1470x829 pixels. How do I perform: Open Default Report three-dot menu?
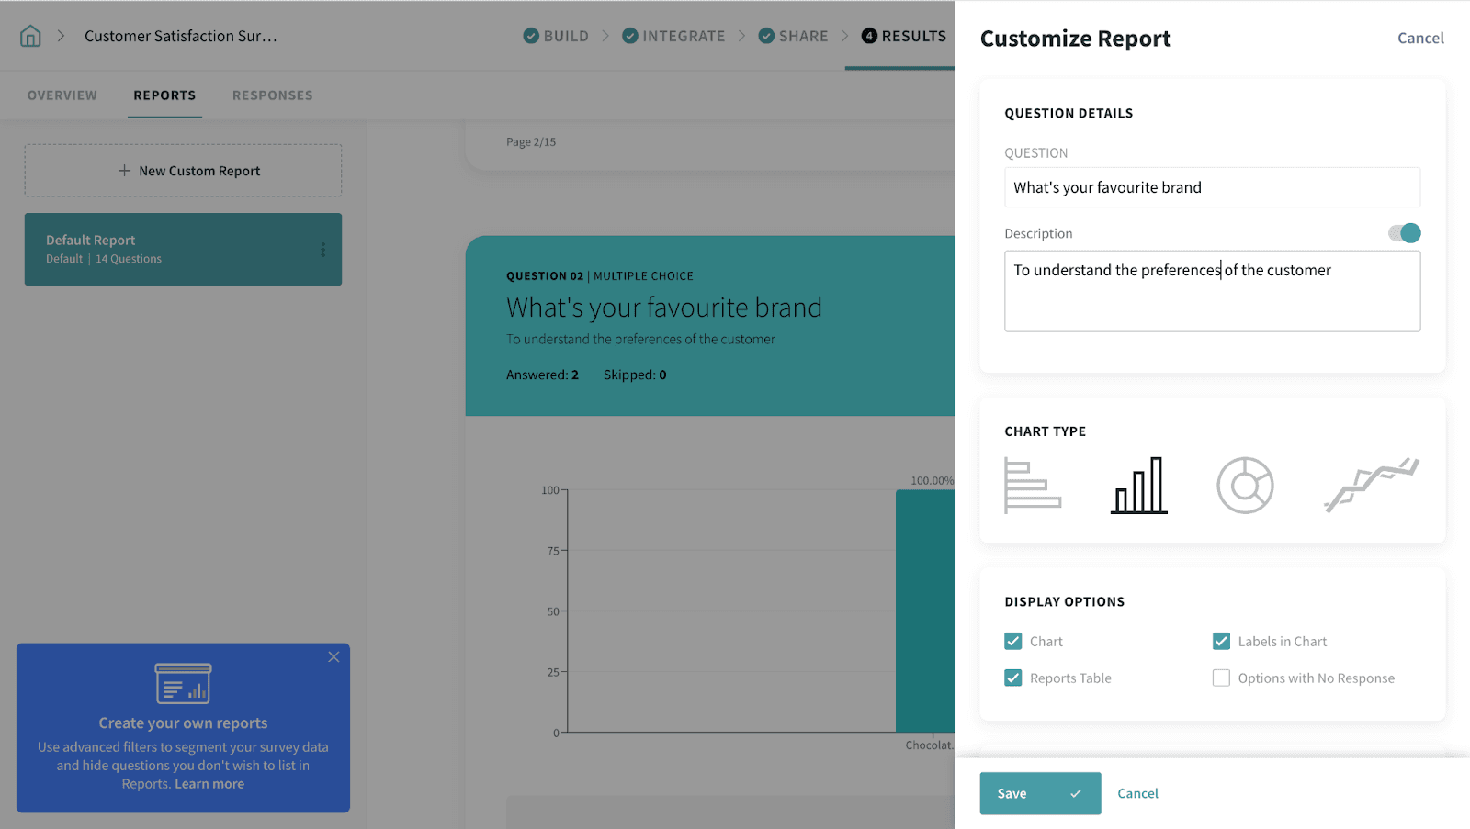point(322,250)
